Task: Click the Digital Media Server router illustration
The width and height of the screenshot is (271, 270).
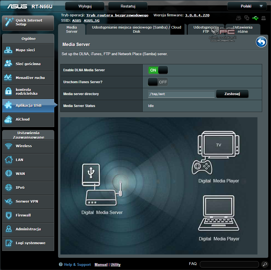Action: 102,185
